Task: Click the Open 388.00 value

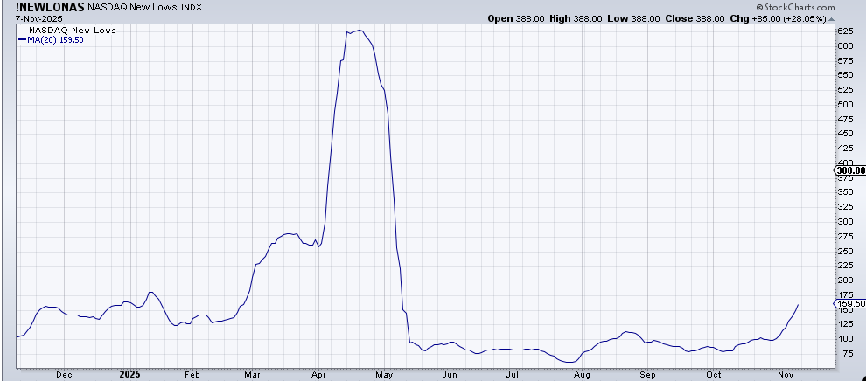Action: tap(530, 17)
